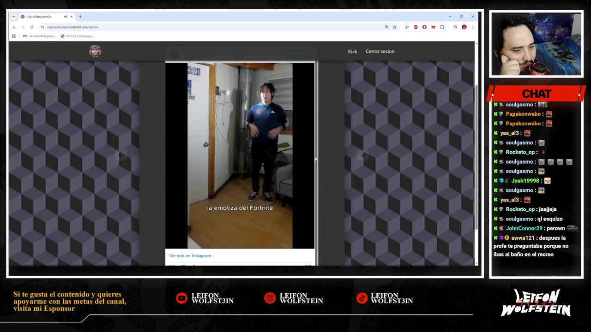This screenshot has height=332, width=591.
Task: Mute the tab via speaker icon
Action: click(x=65, y=17)
